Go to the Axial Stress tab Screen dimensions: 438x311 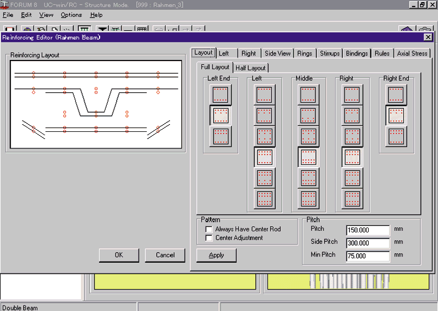coord(412,53)
